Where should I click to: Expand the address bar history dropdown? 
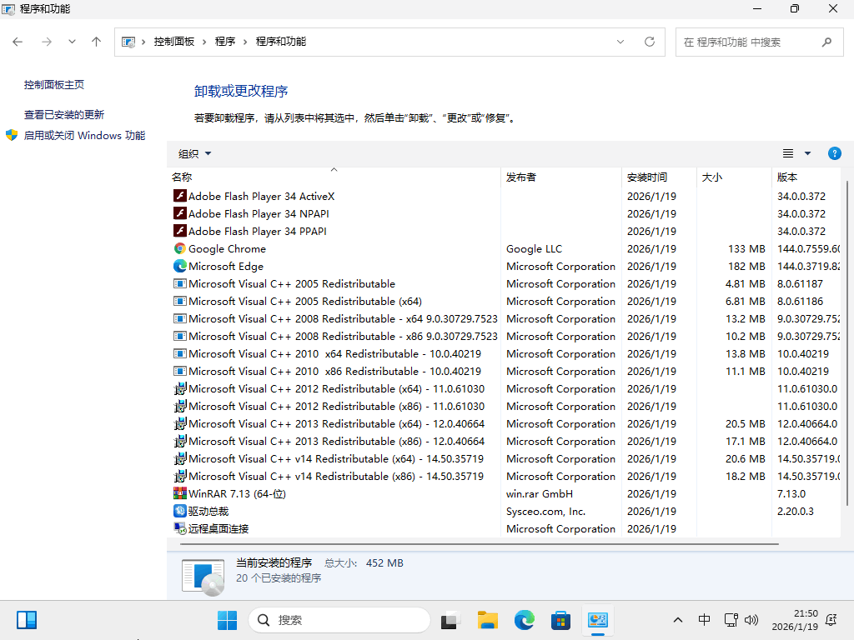click(x=620, y=42)
